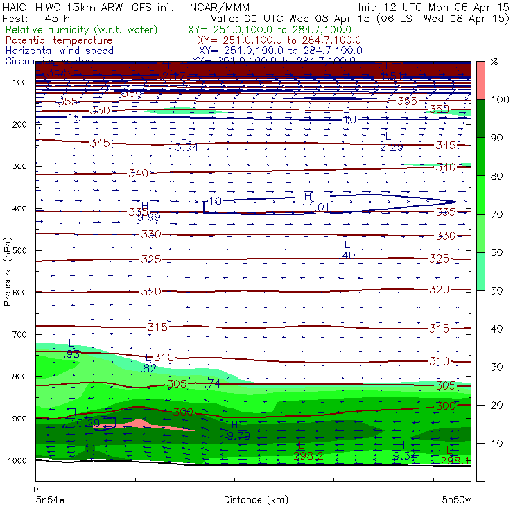This screenshot has height=513, width=513.
Task: Click 'Relative humidity (w.r.t. water)' legend label
Action: (x=81, y=30)
